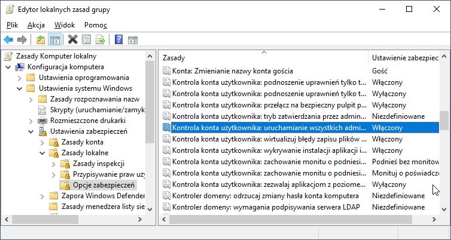Toggle the Show/Hide action pane icon
This screenshot has width=451, height=240.
point(133,39)
